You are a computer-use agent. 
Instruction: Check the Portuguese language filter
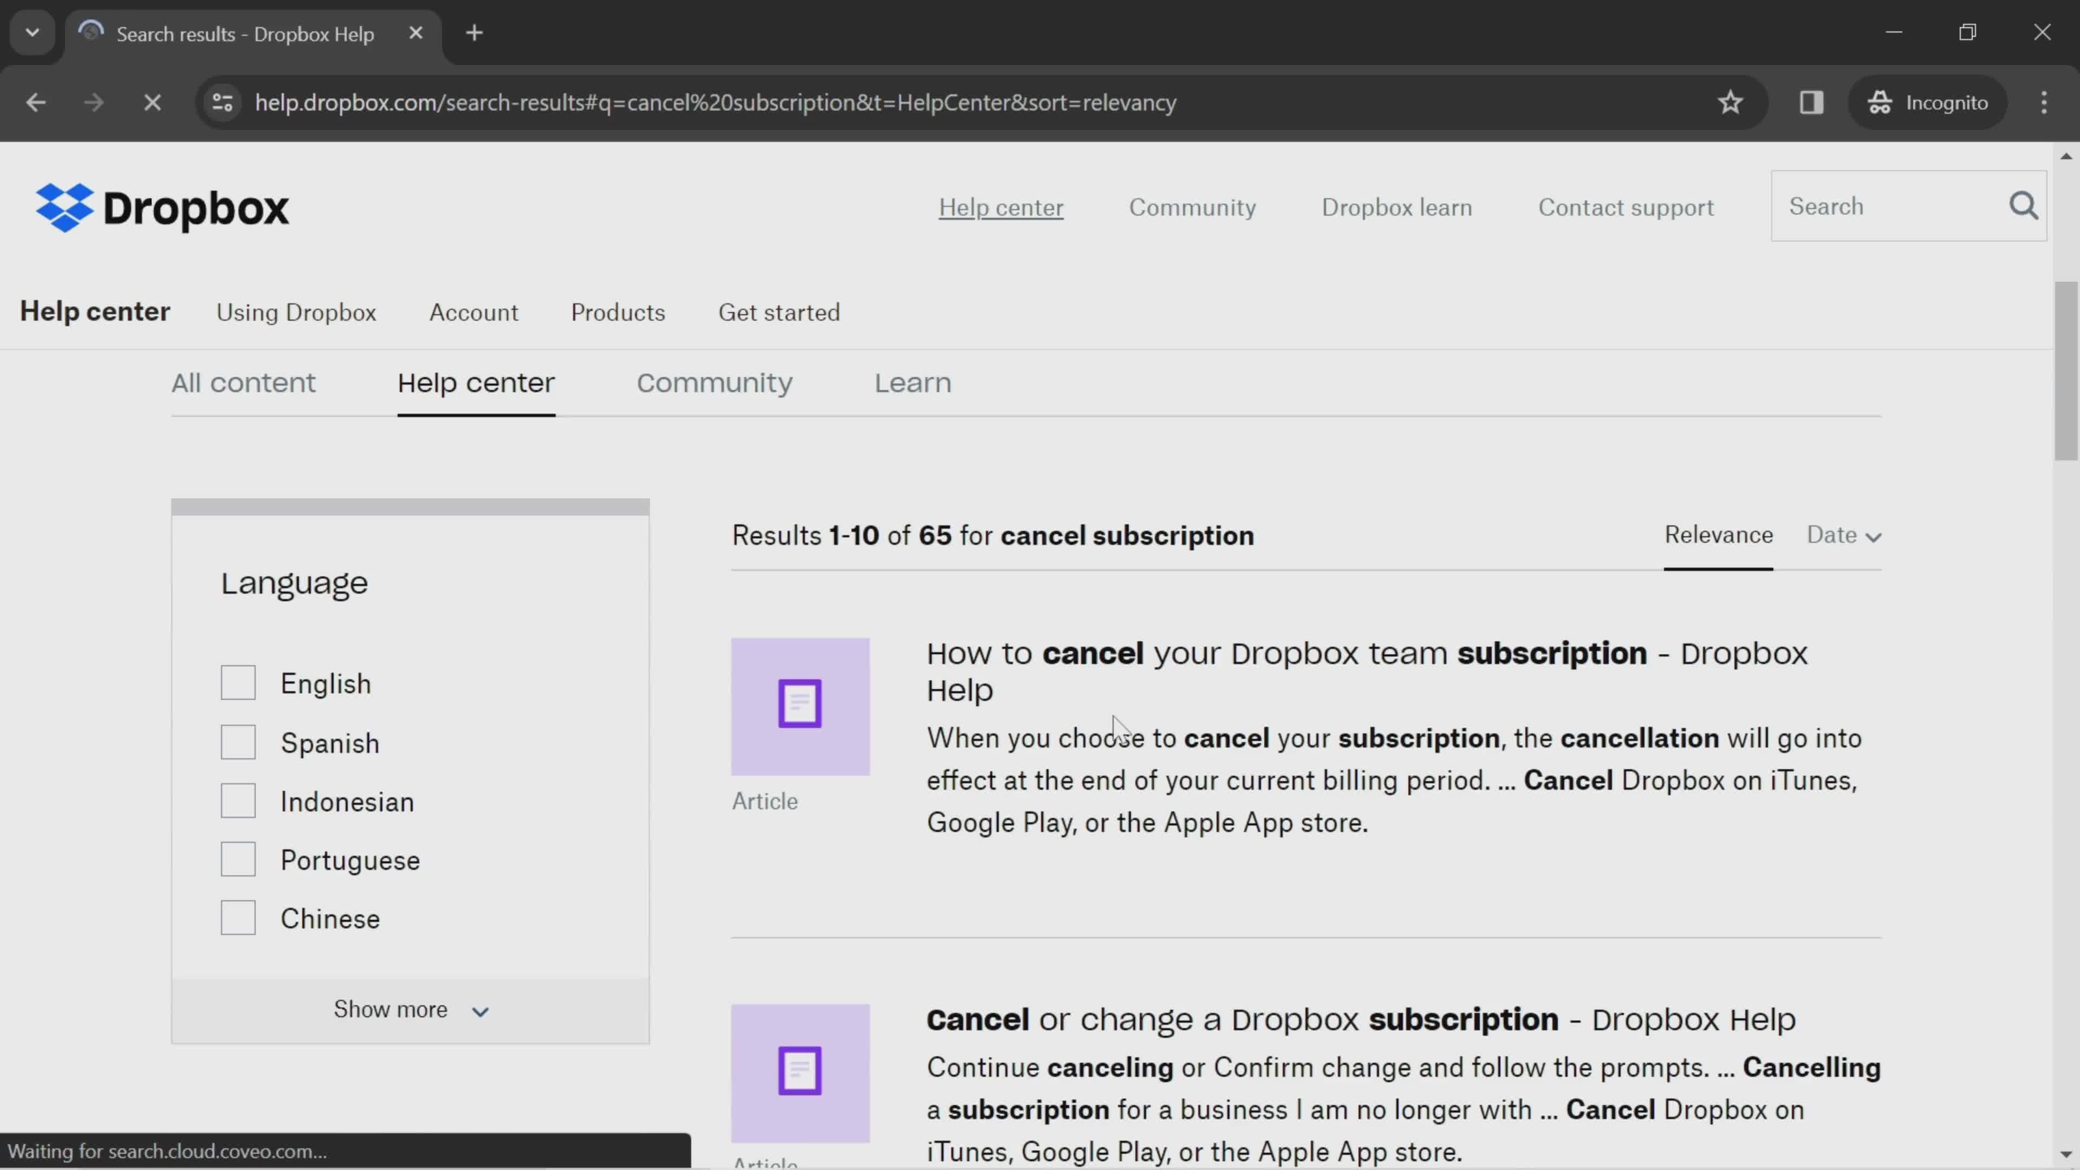238,860
